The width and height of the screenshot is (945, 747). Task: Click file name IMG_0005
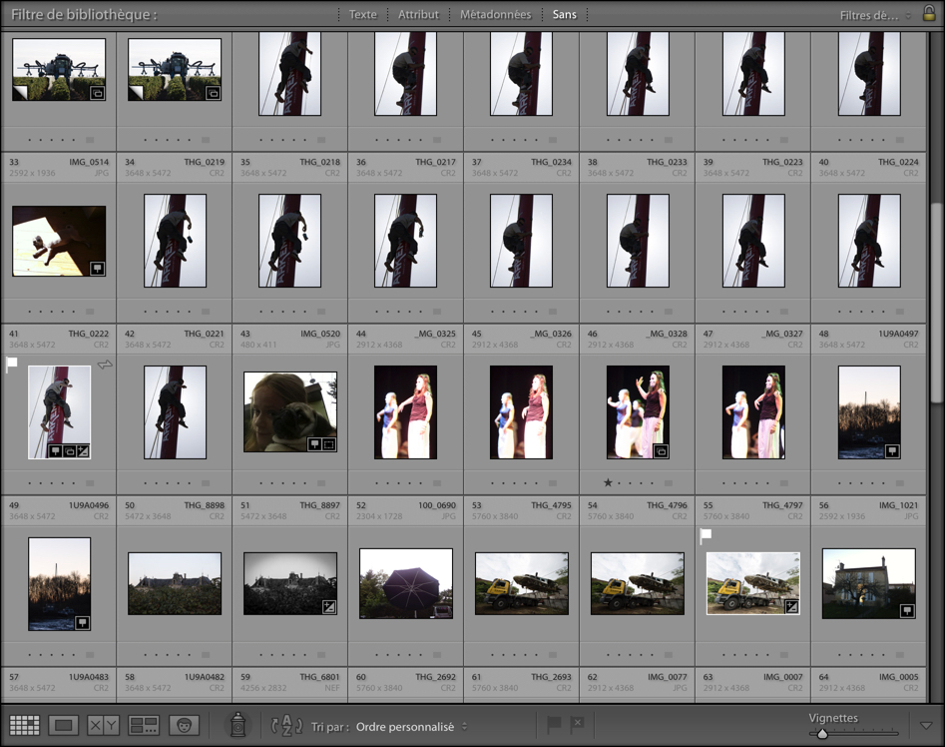898,677
